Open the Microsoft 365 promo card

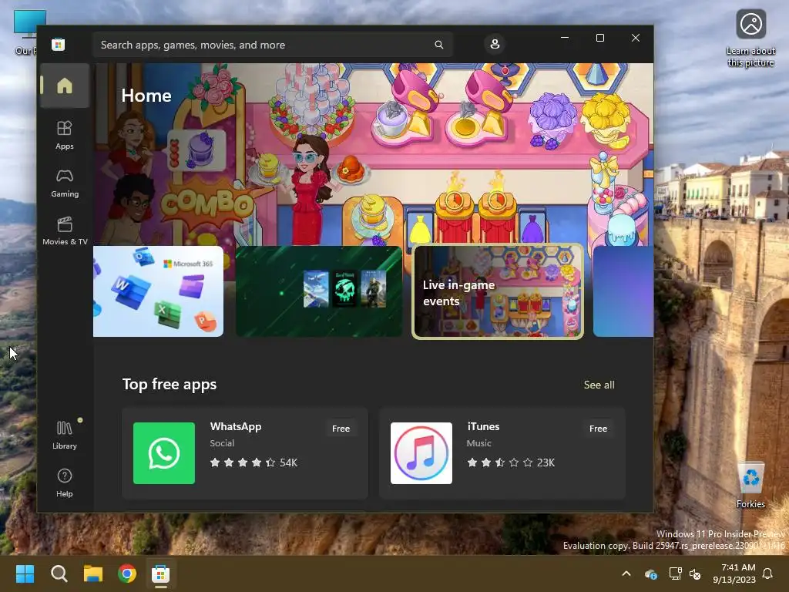pyautogui.click(x=158, y=291)
